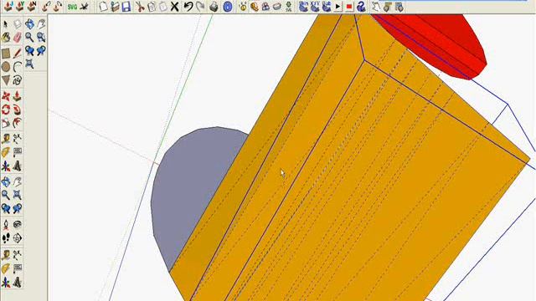
Task: Stop playback with the red square
Action: coord(349,7)
